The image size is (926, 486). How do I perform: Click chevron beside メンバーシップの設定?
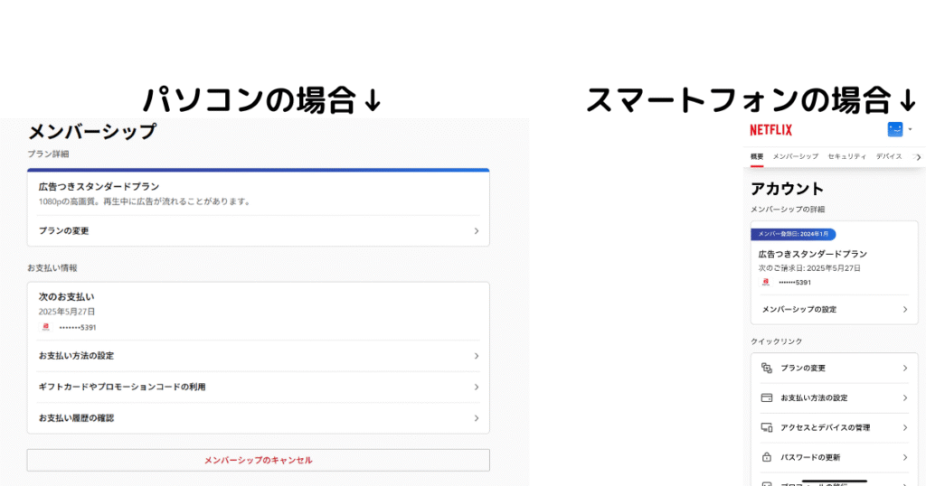(x=904, y=309)
